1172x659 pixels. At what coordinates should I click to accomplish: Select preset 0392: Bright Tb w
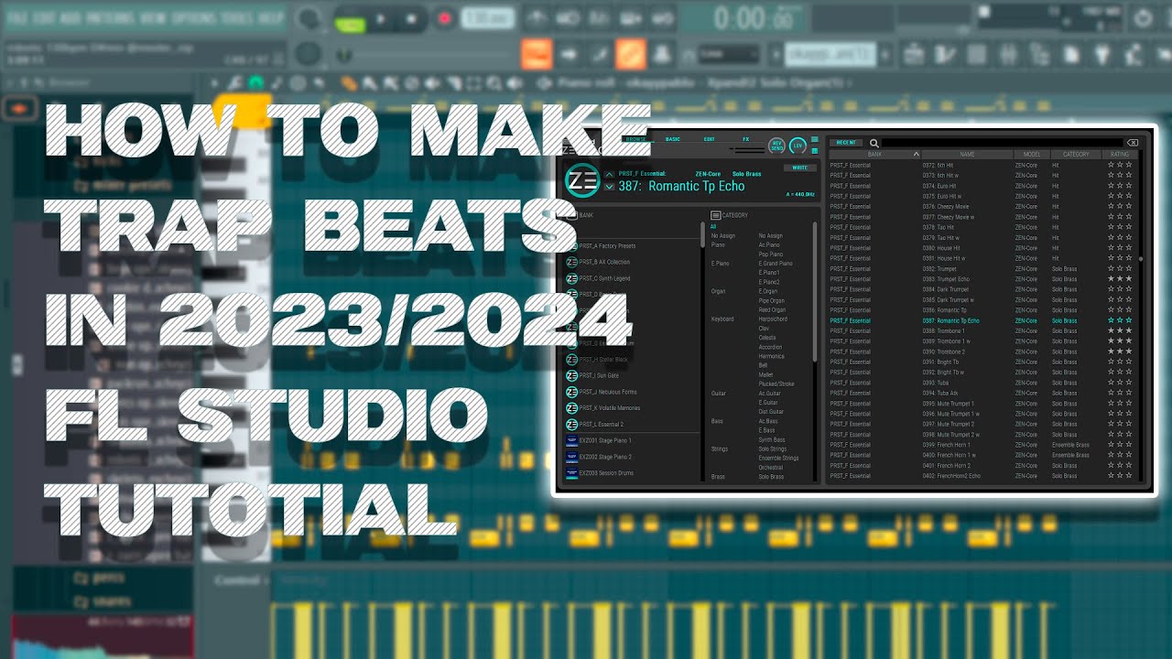[x=943, y=373]
